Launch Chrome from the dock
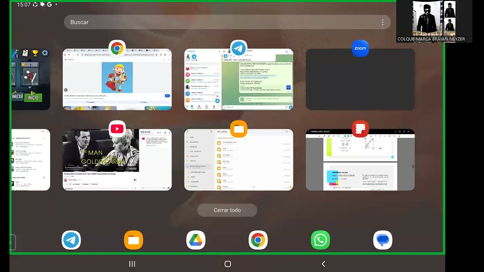484x272 pixels. (258, 240)
